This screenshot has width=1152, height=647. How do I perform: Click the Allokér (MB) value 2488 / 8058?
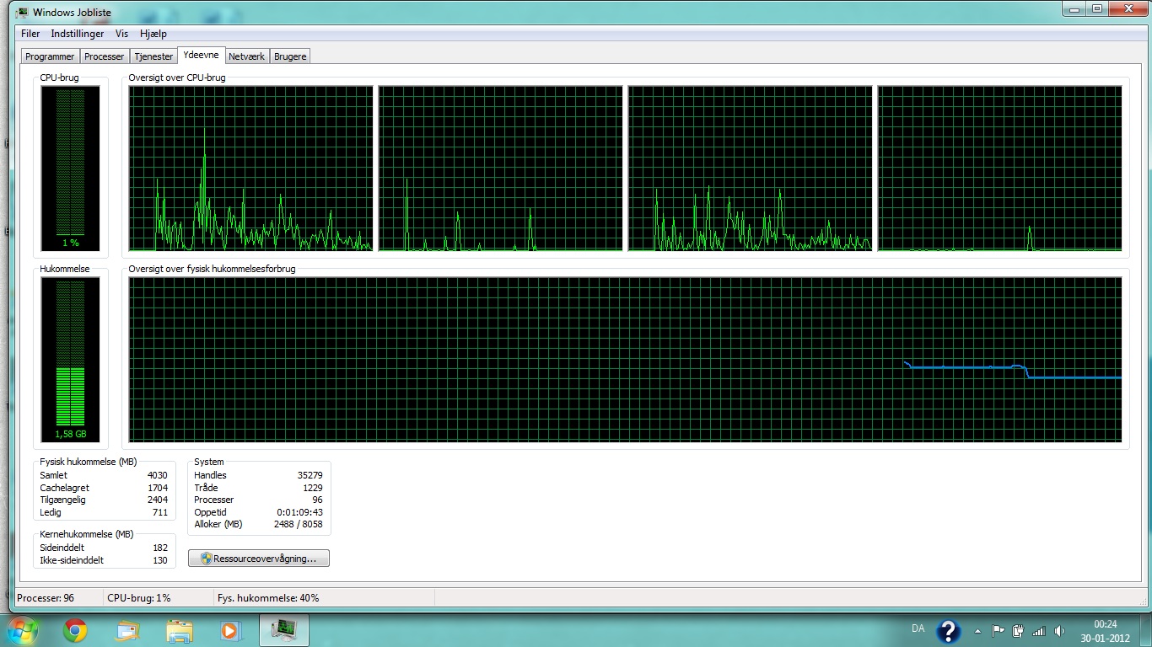[x=299, y=524]
